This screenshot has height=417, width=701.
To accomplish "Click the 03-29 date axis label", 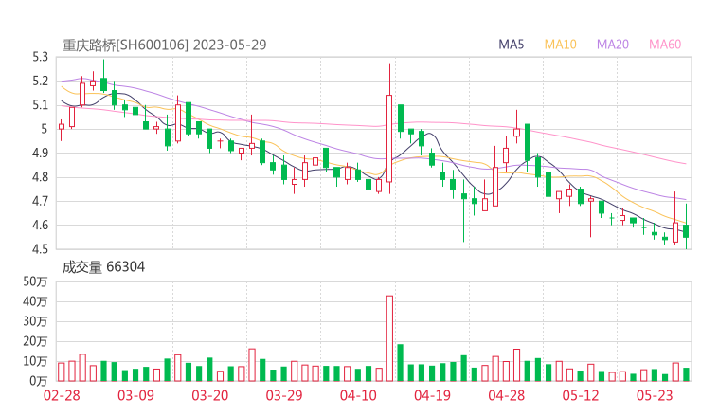I will click(284, 395).
